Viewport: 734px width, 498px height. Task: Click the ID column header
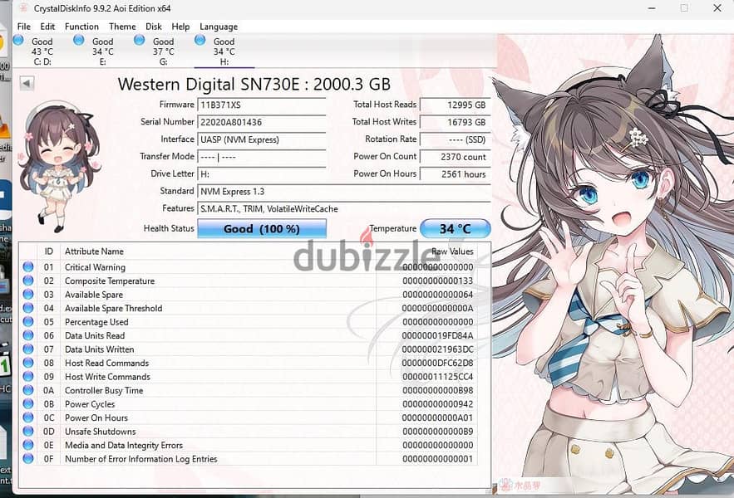pyautogui.click(x=49, y=251)
